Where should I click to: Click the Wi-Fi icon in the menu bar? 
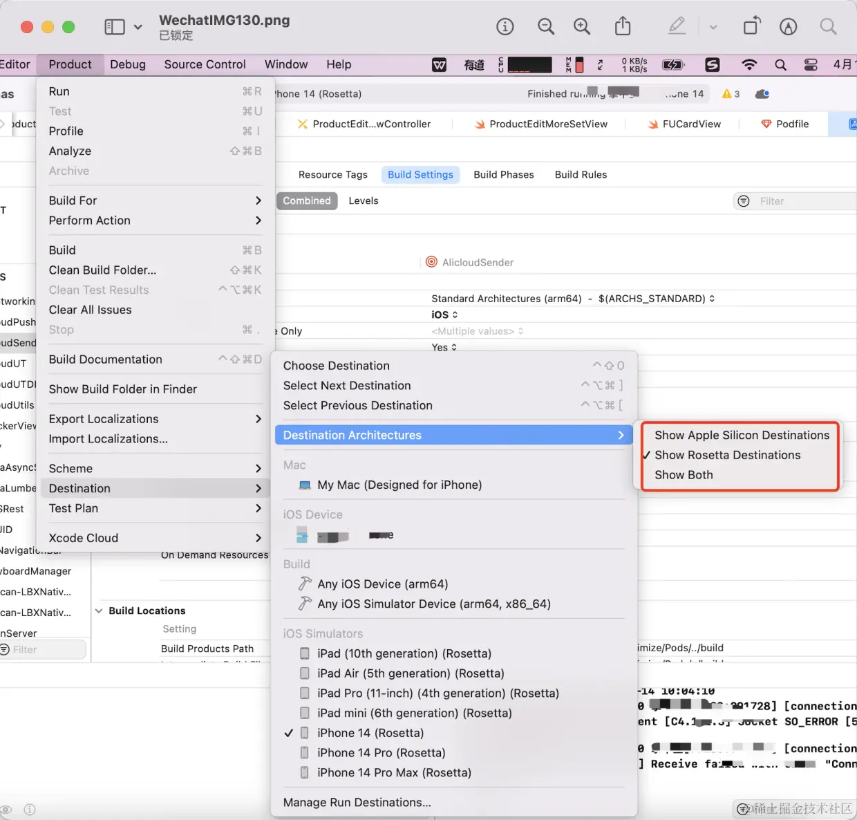click(x=749, y=64)
